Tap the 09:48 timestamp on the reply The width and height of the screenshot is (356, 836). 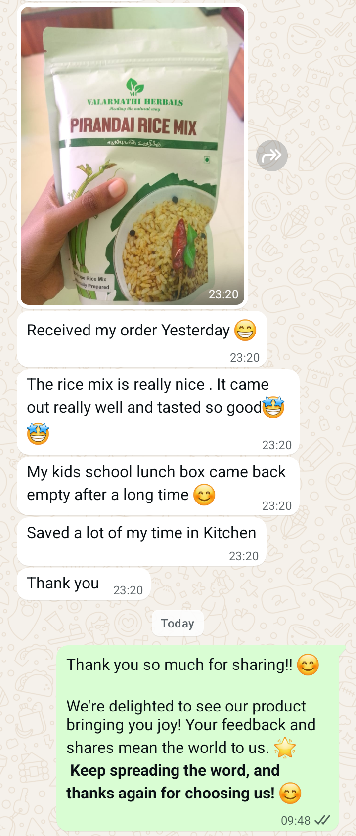296,821
